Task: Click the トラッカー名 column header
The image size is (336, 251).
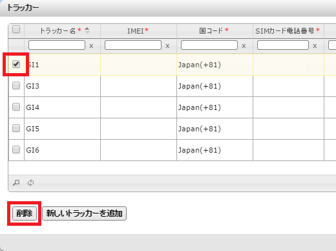Action: tap(63, 31)
